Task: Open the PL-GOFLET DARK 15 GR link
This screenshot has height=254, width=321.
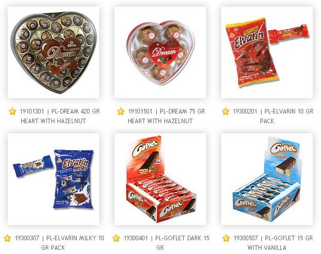Action: pos(166,243)
